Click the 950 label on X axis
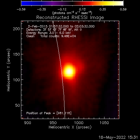 53,123
